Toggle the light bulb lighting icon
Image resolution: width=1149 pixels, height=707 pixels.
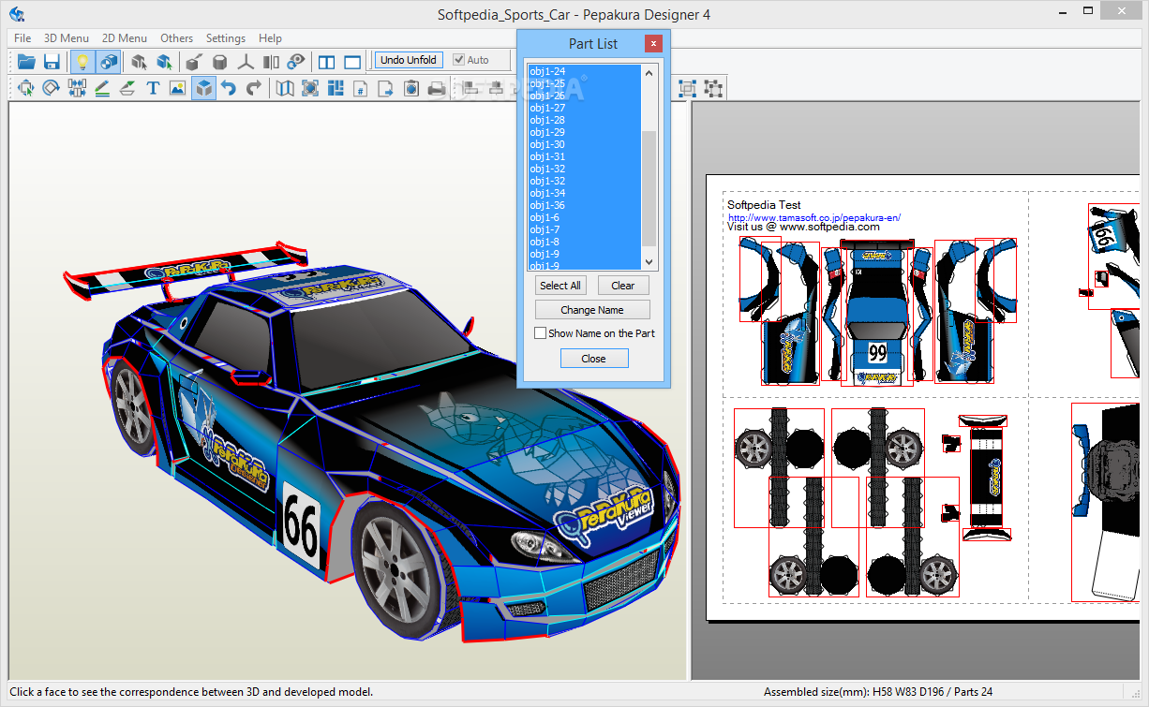(x=82, y=62)
